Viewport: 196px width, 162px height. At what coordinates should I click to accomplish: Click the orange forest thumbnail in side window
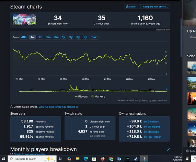click(192, 98)
